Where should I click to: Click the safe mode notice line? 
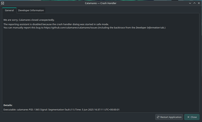(56, 24)
